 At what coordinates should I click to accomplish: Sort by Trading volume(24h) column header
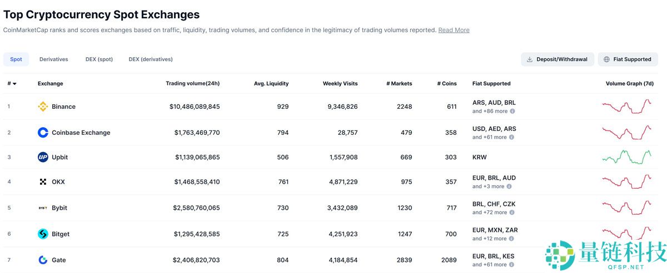[x=193, y=84]
